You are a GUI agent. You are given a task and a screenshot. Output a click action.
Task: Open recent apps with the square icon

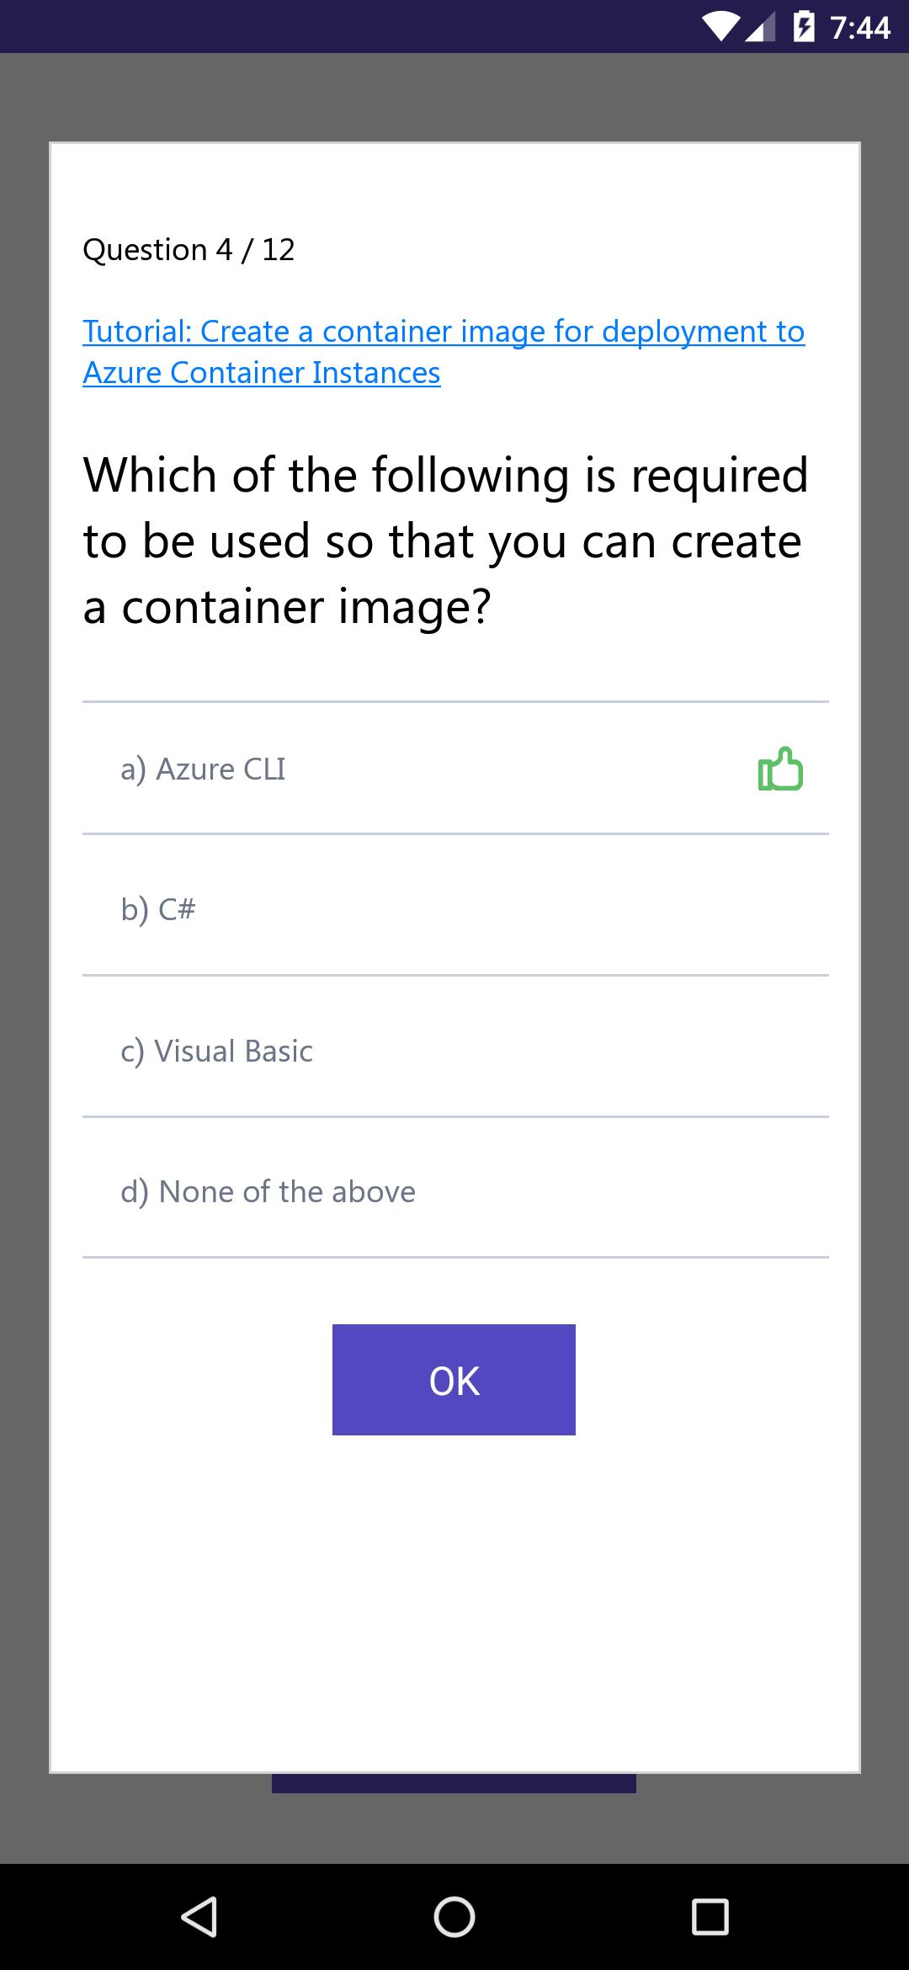click(710, 1917)
